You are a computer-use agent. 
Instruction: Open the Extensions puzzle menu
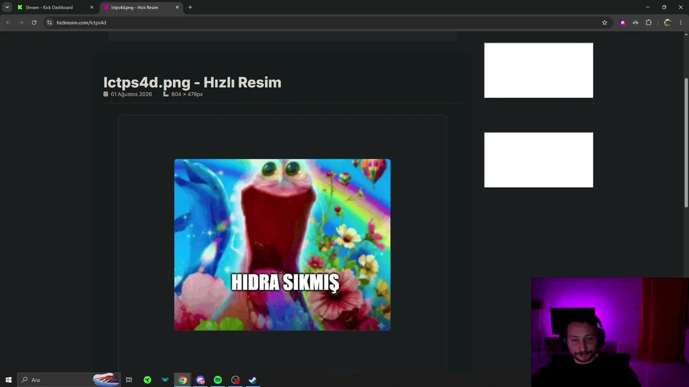pos(649,23)
